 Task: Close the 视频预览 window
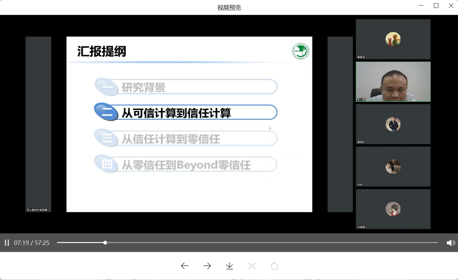451,6
